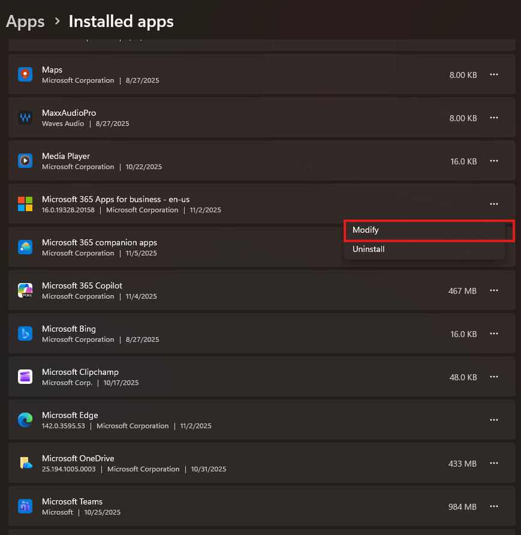Click the 'Microsoft Corp.' publisher of Clipchamp
This screenshot has width=521, height=535.
(x=67, y=383)
